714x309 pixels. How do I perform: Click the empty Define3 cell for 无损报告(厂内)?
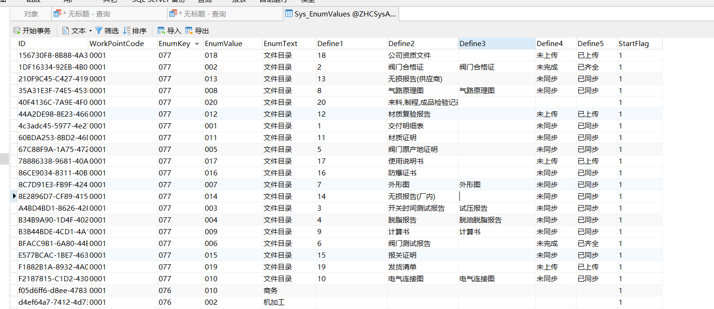(496, 197)
